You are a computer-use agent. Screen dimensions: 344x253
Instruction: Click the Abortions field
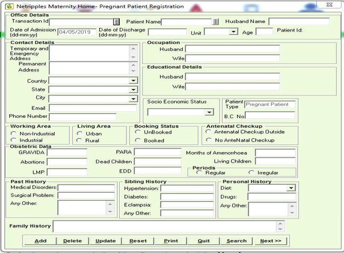(x=67, y=162)
